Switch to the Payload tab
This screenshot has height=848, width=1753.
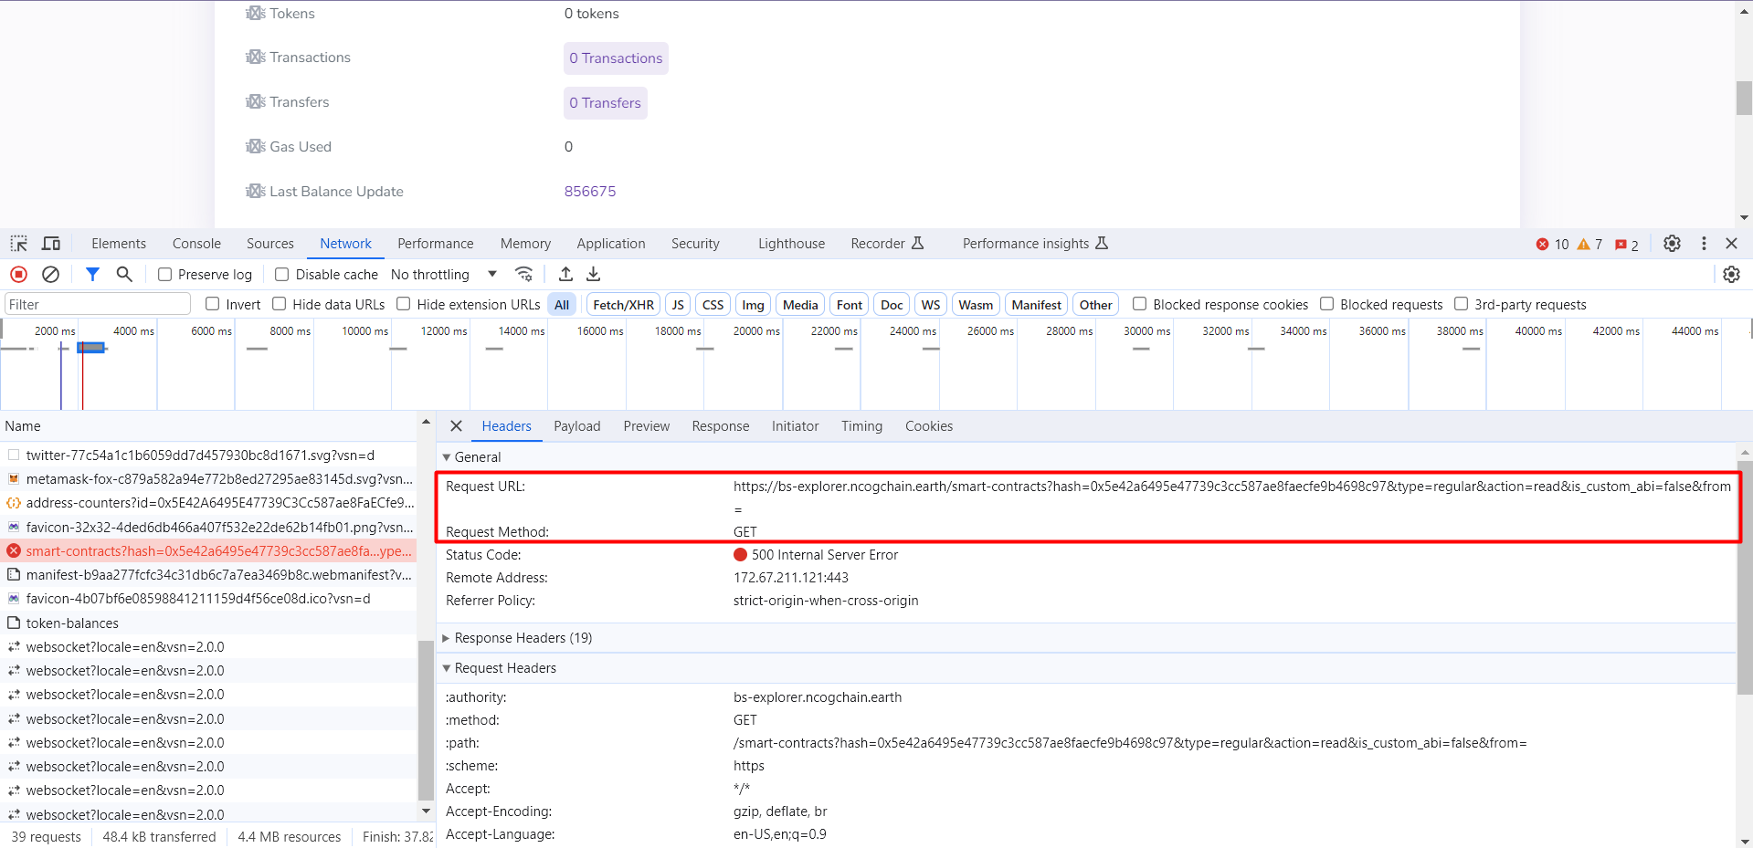click(576, 426)
